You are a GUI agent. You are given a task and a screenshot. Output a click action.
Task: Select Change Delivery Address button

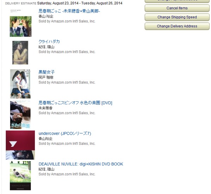tap(177, 26)
